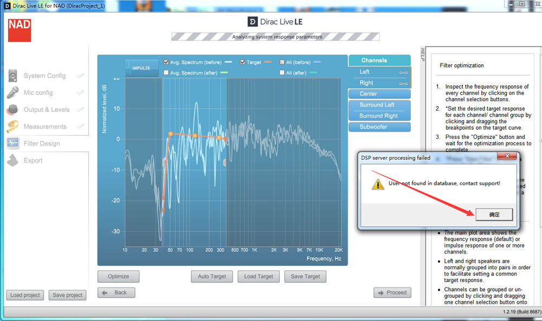Click Measurements checkmark
Image resolution: width=542 pixels, height=321 pixels.
(80, 126)
